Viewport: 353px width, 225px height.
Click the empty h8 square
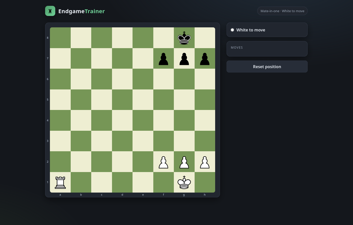pos(205,38)
